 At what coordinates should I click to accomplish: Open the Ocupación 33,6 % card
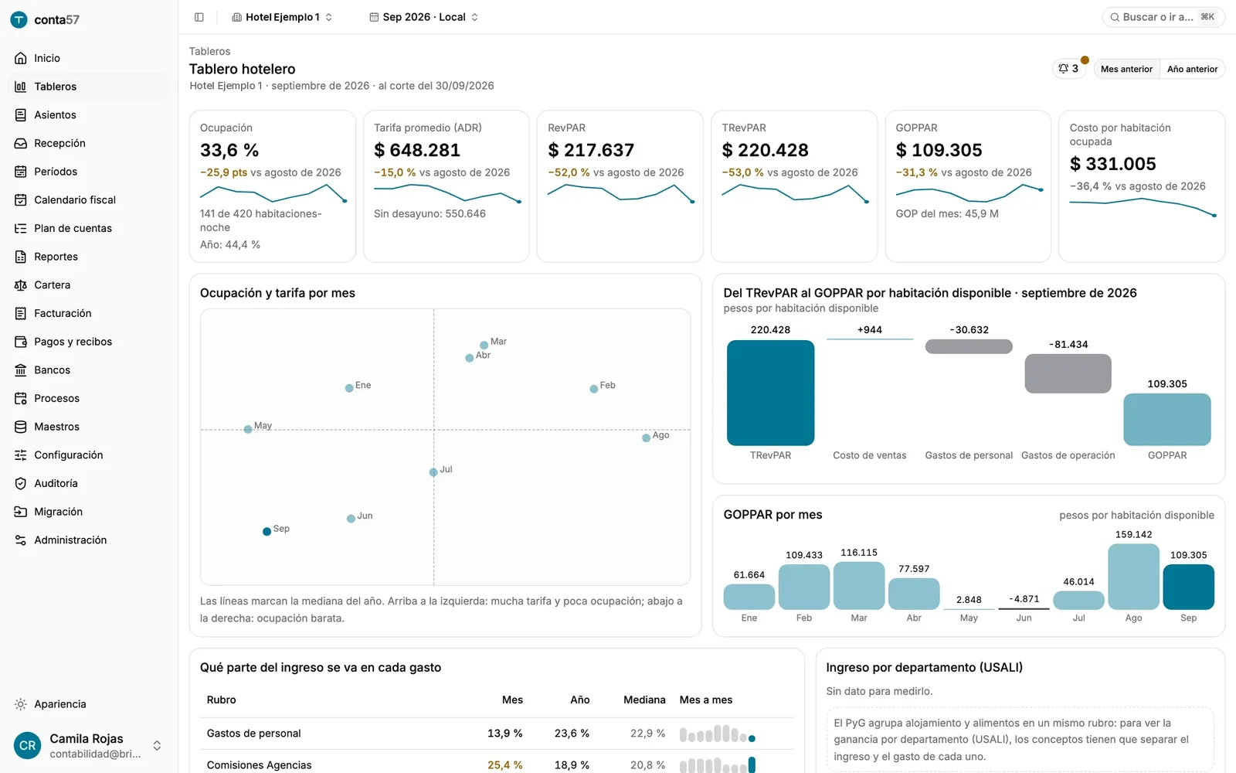(x=272, y=186)
